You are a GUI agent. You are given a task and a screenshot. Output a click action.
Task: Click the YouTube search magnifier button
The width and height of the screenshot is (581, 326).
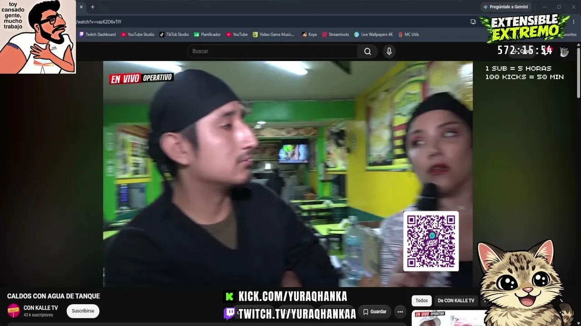click(368, 52)
